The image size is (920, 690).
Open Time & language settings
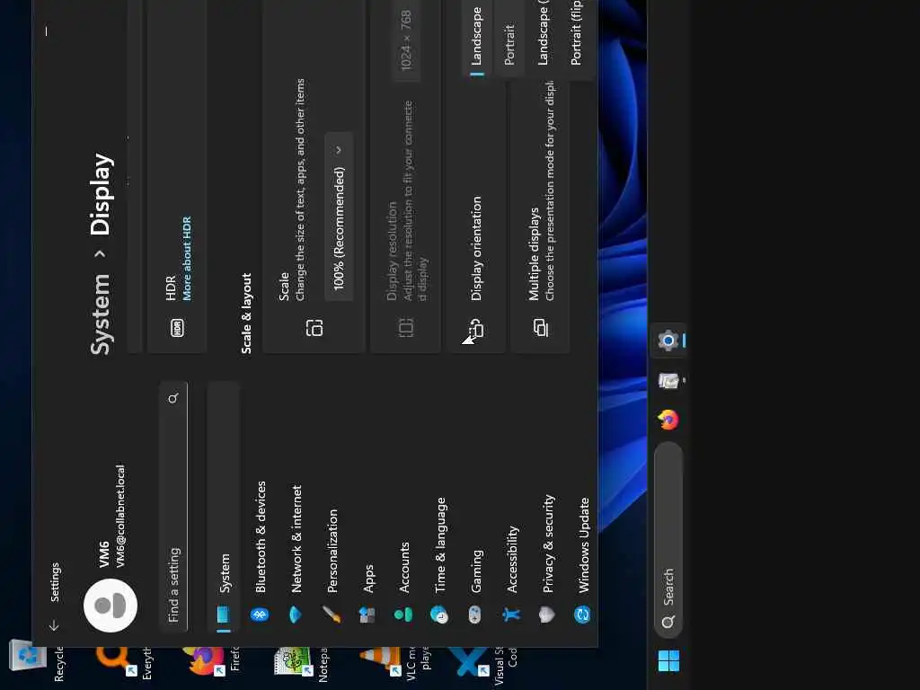click(x=438, y=508)
